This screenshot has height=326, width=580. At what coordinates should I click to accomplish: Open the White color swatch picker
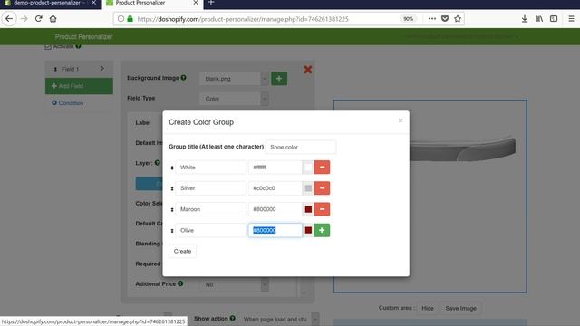pos(308,167)
